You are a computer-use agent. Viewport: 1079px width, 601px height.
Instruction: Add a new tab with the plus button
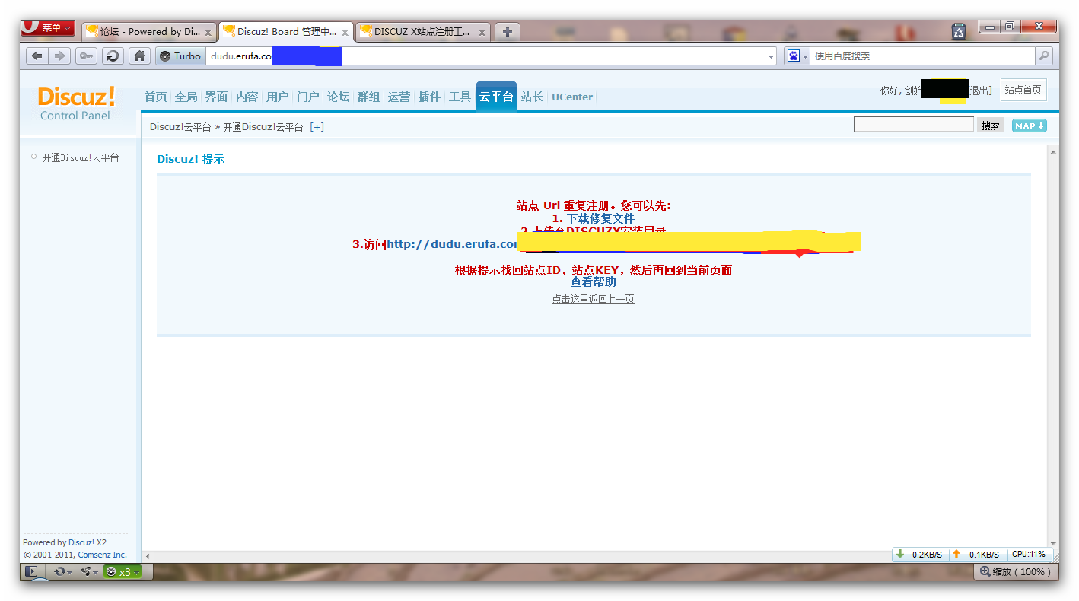click(508, 32)
